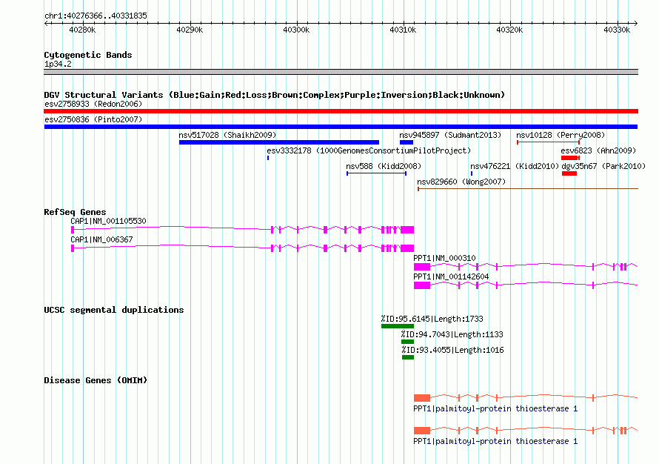
Task: Click the first OMIM PPT1 orange exon block
Action: [x=422, y=397]
